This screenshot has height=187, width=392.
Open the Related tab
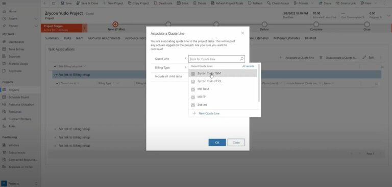(310, 38)
